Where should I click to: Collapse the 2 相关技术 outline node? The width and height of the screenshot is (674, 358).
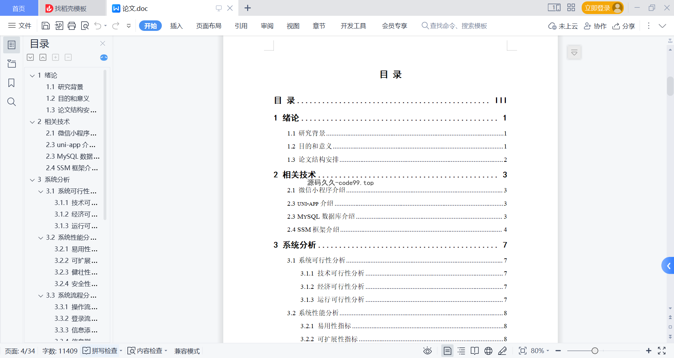pos(32,122)
